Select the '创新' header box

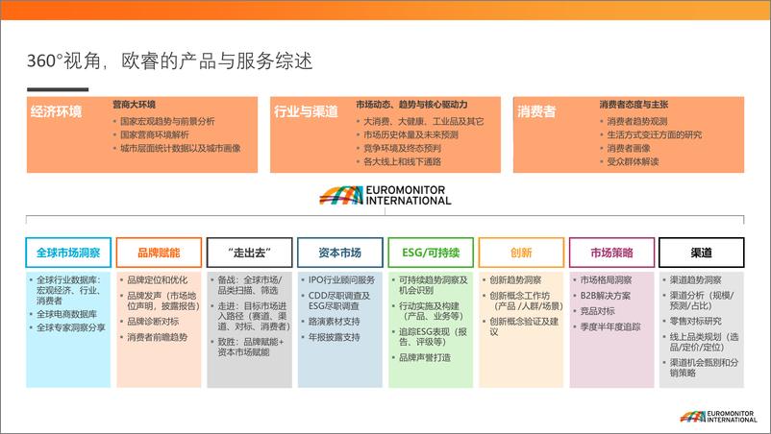521,253
